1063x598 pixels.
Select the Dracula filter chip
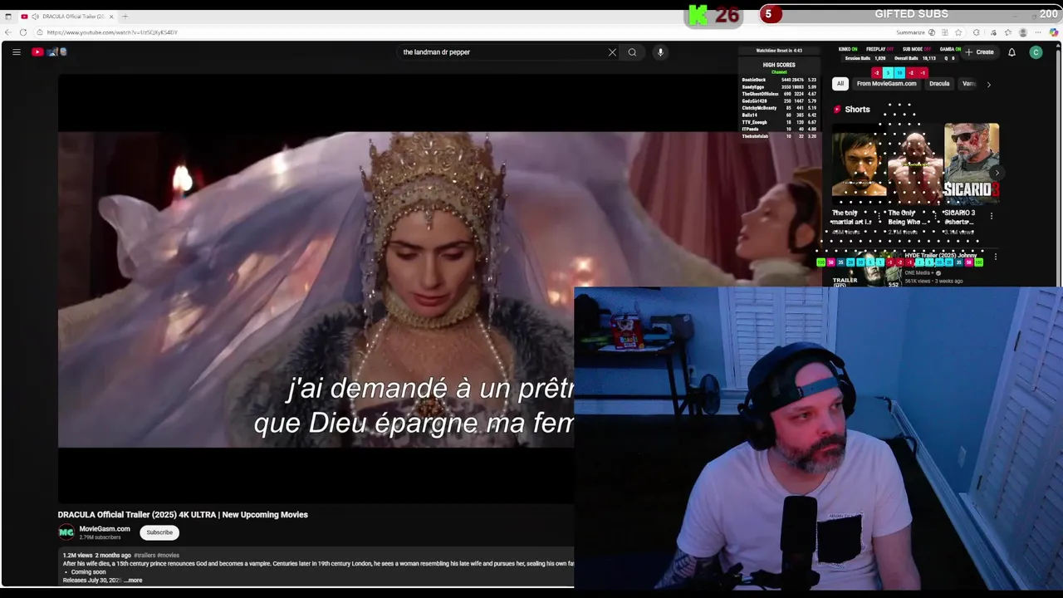click(939, 84)
